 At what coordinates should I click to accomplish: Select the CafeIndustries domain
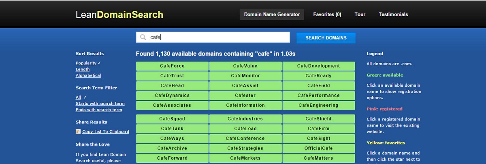click(x=245, y=119)
